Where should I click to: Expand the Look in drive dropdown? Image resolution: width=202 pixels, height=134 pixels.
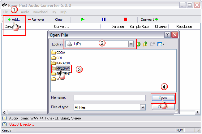[x=131, y=44]
